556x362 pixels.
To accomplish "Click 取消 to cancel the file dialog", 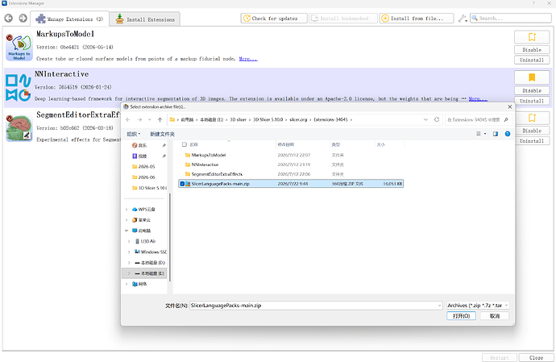I will 495,316.
